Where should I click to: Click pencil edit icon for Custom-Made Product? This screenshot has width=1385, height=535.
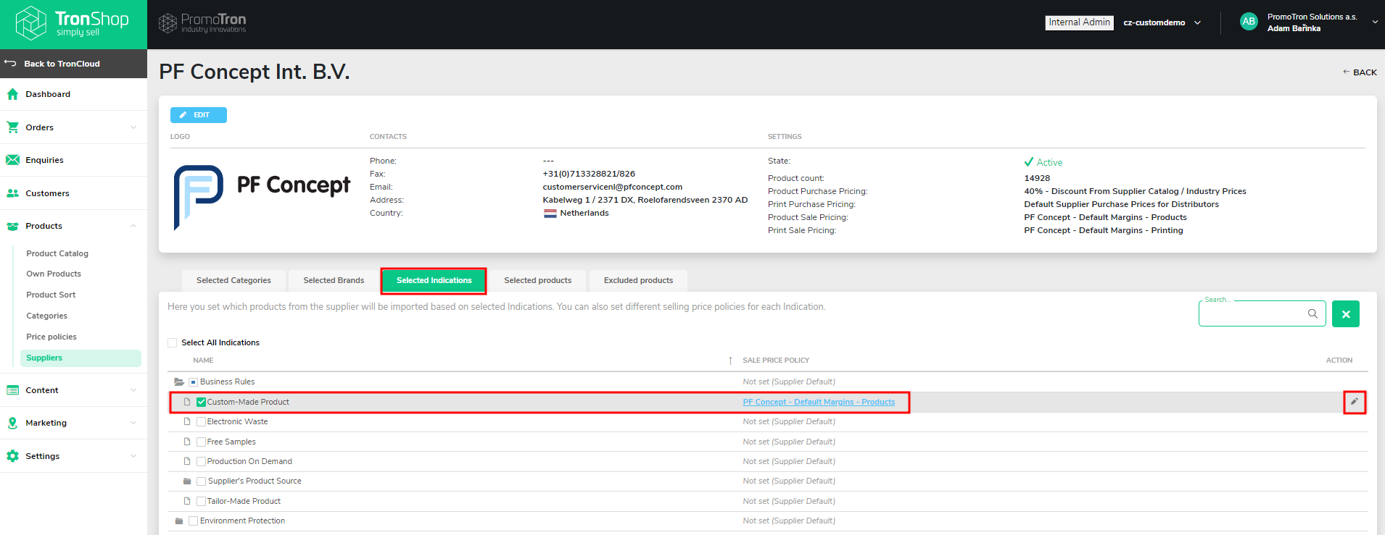[1355, 402]
